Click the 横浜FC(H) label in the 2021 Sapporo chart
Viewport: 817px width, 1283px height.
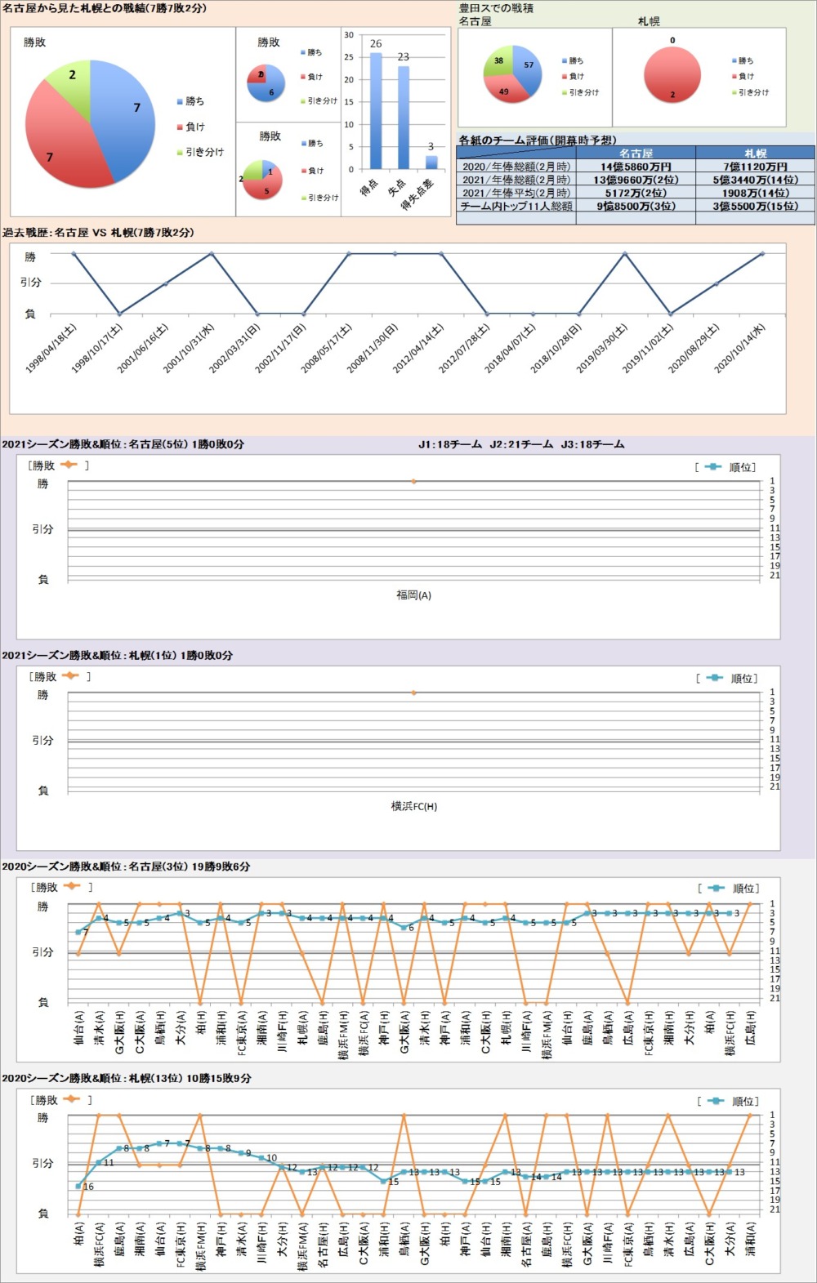click(414, 806)
